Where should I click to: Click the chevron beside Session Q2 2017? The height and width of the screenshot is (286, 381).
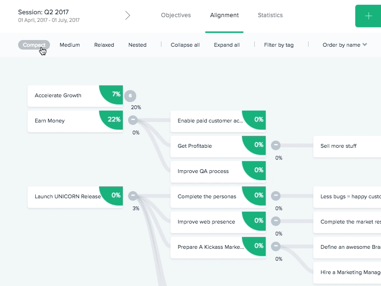pyautogui.click(x=128, y=15)
